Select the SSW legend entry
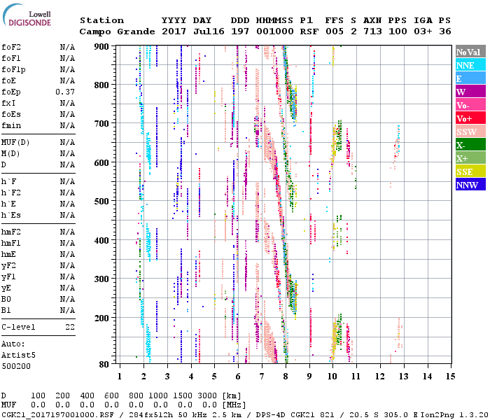Screen dimensions: 490x420 (x=470, y=132)
